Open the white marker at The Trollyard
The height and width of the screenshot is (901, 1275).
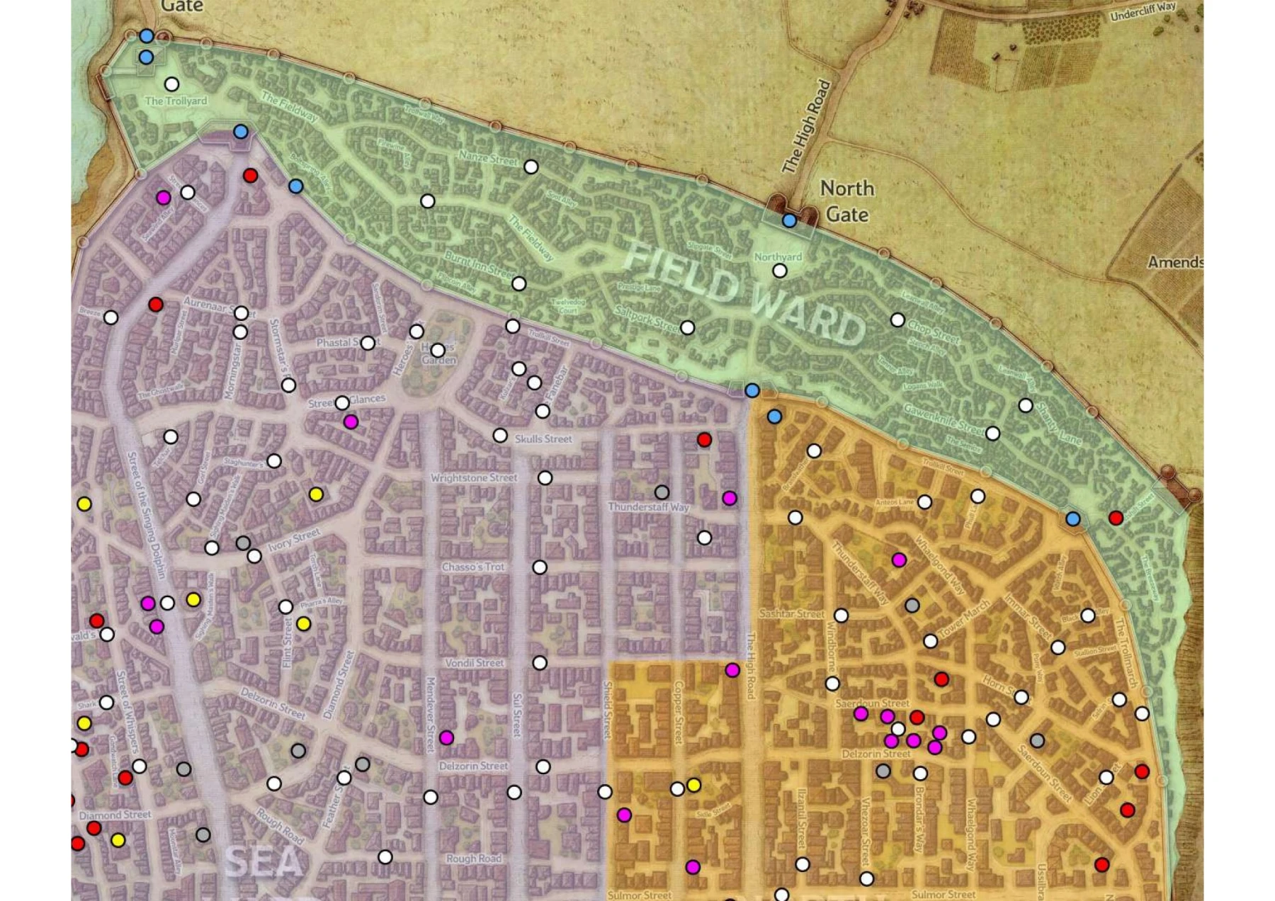(x=171, y=84)
